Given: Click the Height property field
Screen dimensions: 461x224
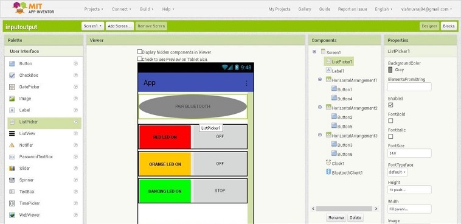Looking at the screenshot, I should 409,190.
